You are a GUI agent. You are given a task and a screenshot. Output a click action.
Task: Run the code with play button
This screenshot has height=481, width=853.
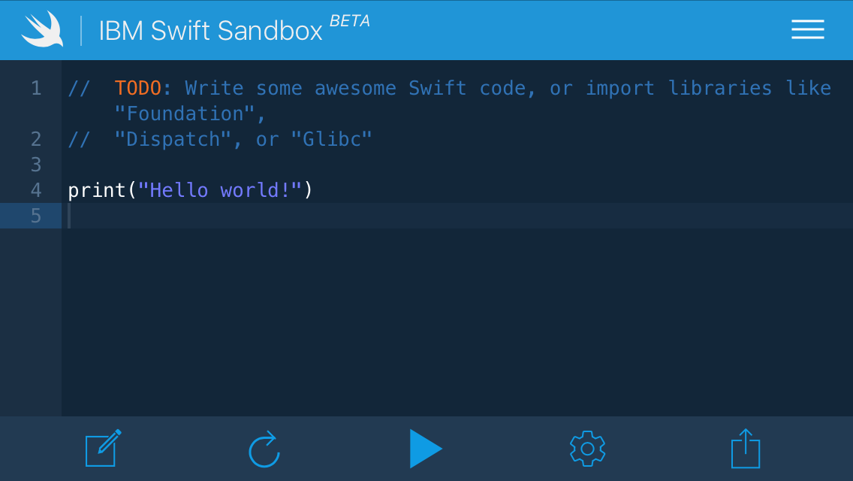click(x=426, y=449)
